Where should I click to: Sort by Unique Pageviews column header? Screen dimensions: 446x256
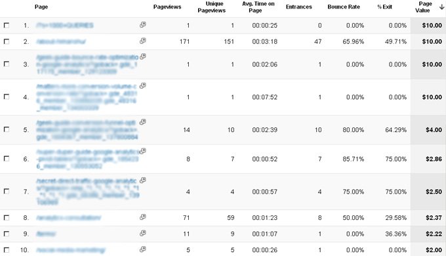212,7
